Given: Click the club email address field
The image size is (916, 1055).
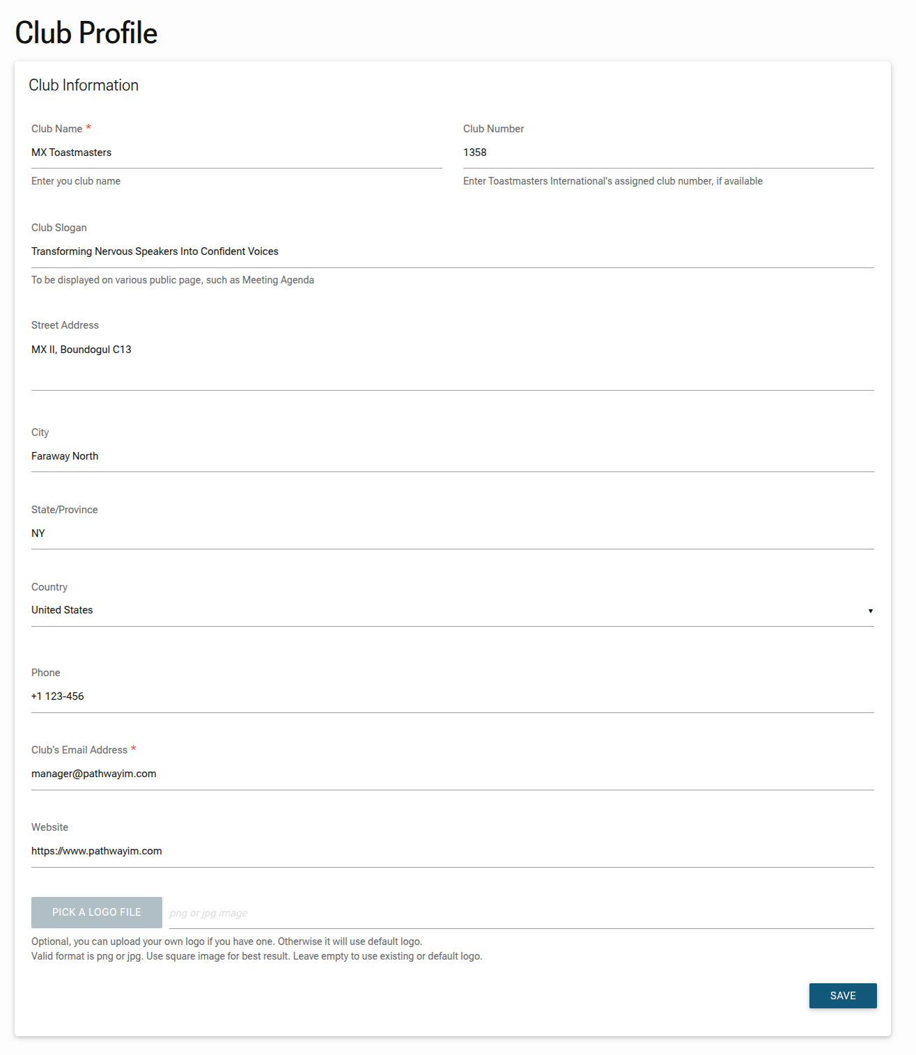Looking at the screenshot, I should 452,774.
